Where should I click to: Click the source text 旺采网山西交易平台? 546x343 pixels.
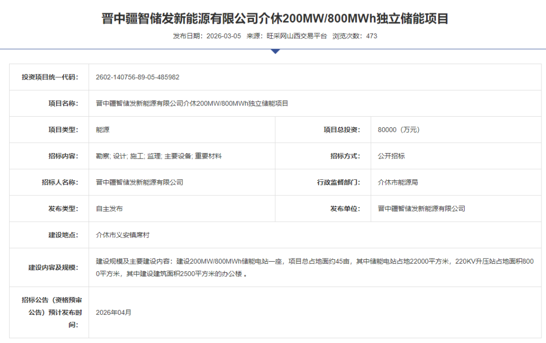[x=297, y=36]
